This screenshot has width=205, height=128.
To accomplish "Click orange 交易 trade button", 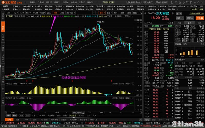I will (x=200, y=18).
